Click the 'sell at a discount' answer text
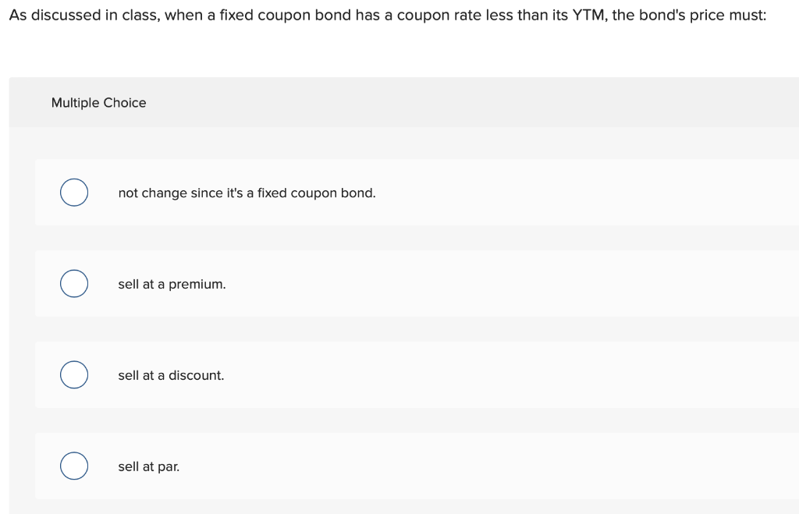 171,375
